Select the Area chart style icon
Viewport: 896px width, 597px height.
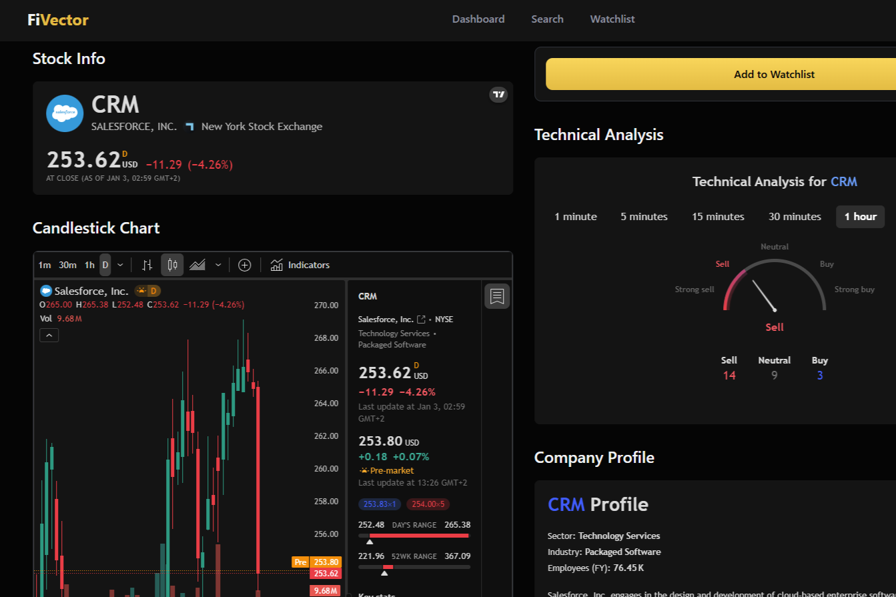197,265
